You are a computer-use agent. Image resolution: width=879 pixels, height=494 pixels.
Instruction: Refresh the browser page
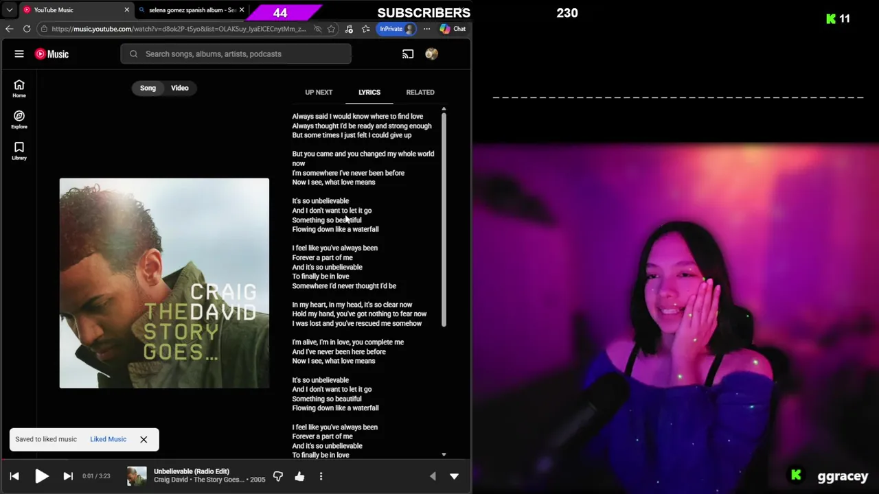click(x=26, y=29)
